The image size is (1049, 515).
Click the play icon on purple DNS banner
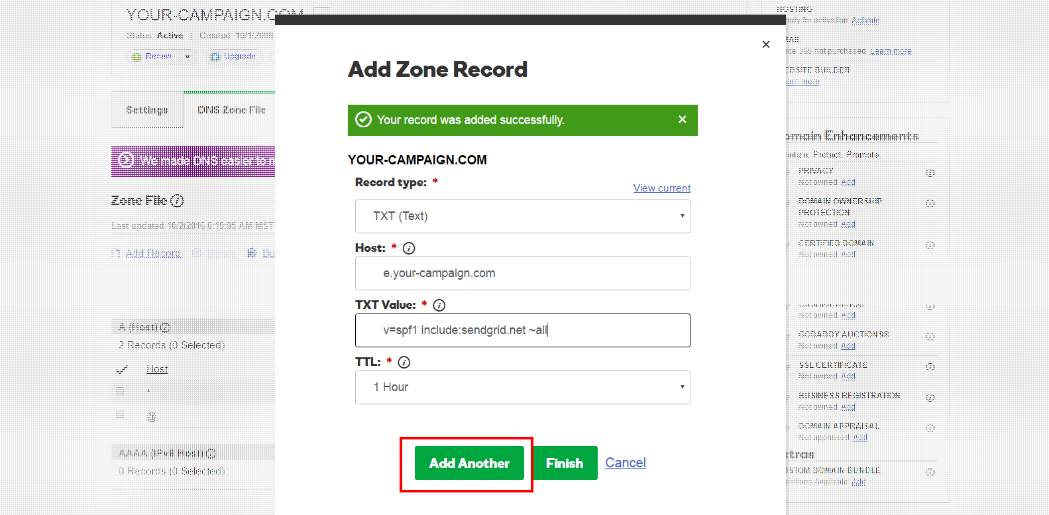click(x=126, y=160)
